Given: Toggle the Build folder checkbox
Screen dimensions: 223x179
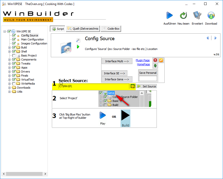Looking at the screenshot, I should coord(14,47).
